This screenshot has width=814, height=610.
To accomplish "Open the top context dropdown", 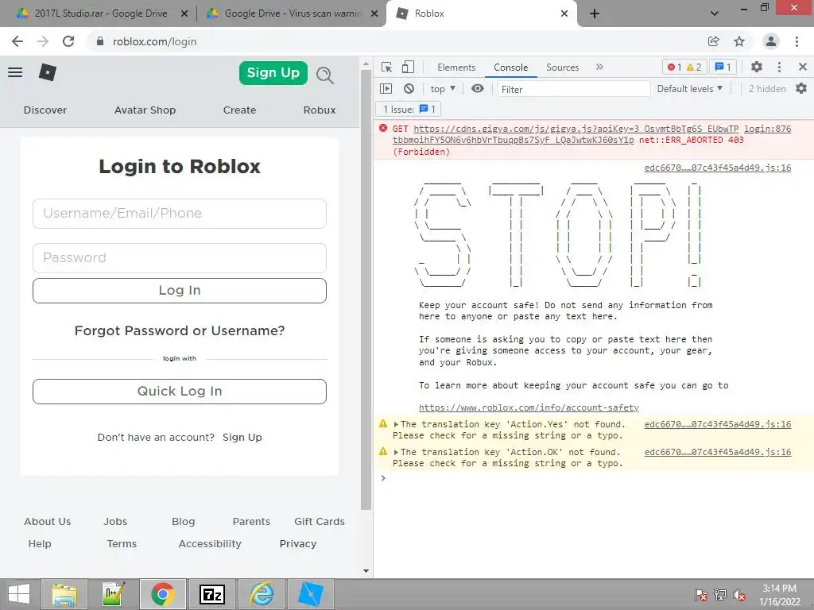I will point(443,89).
